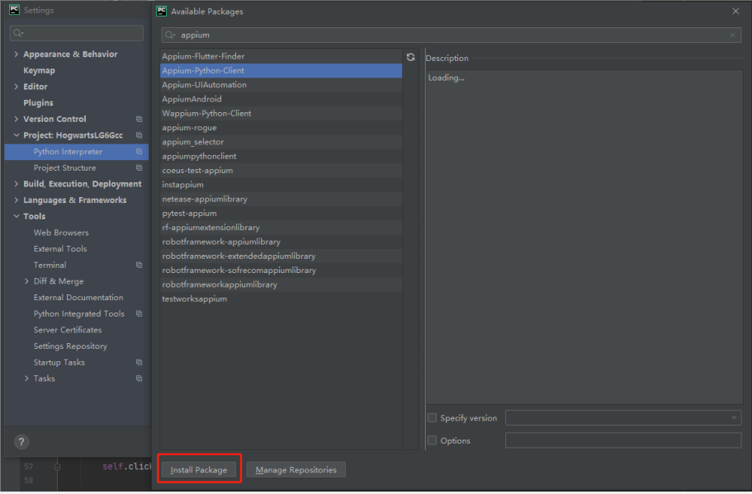Click project-level icon beside Startup Tasks
Screen dimensions: 752x494
click(139, 362)
